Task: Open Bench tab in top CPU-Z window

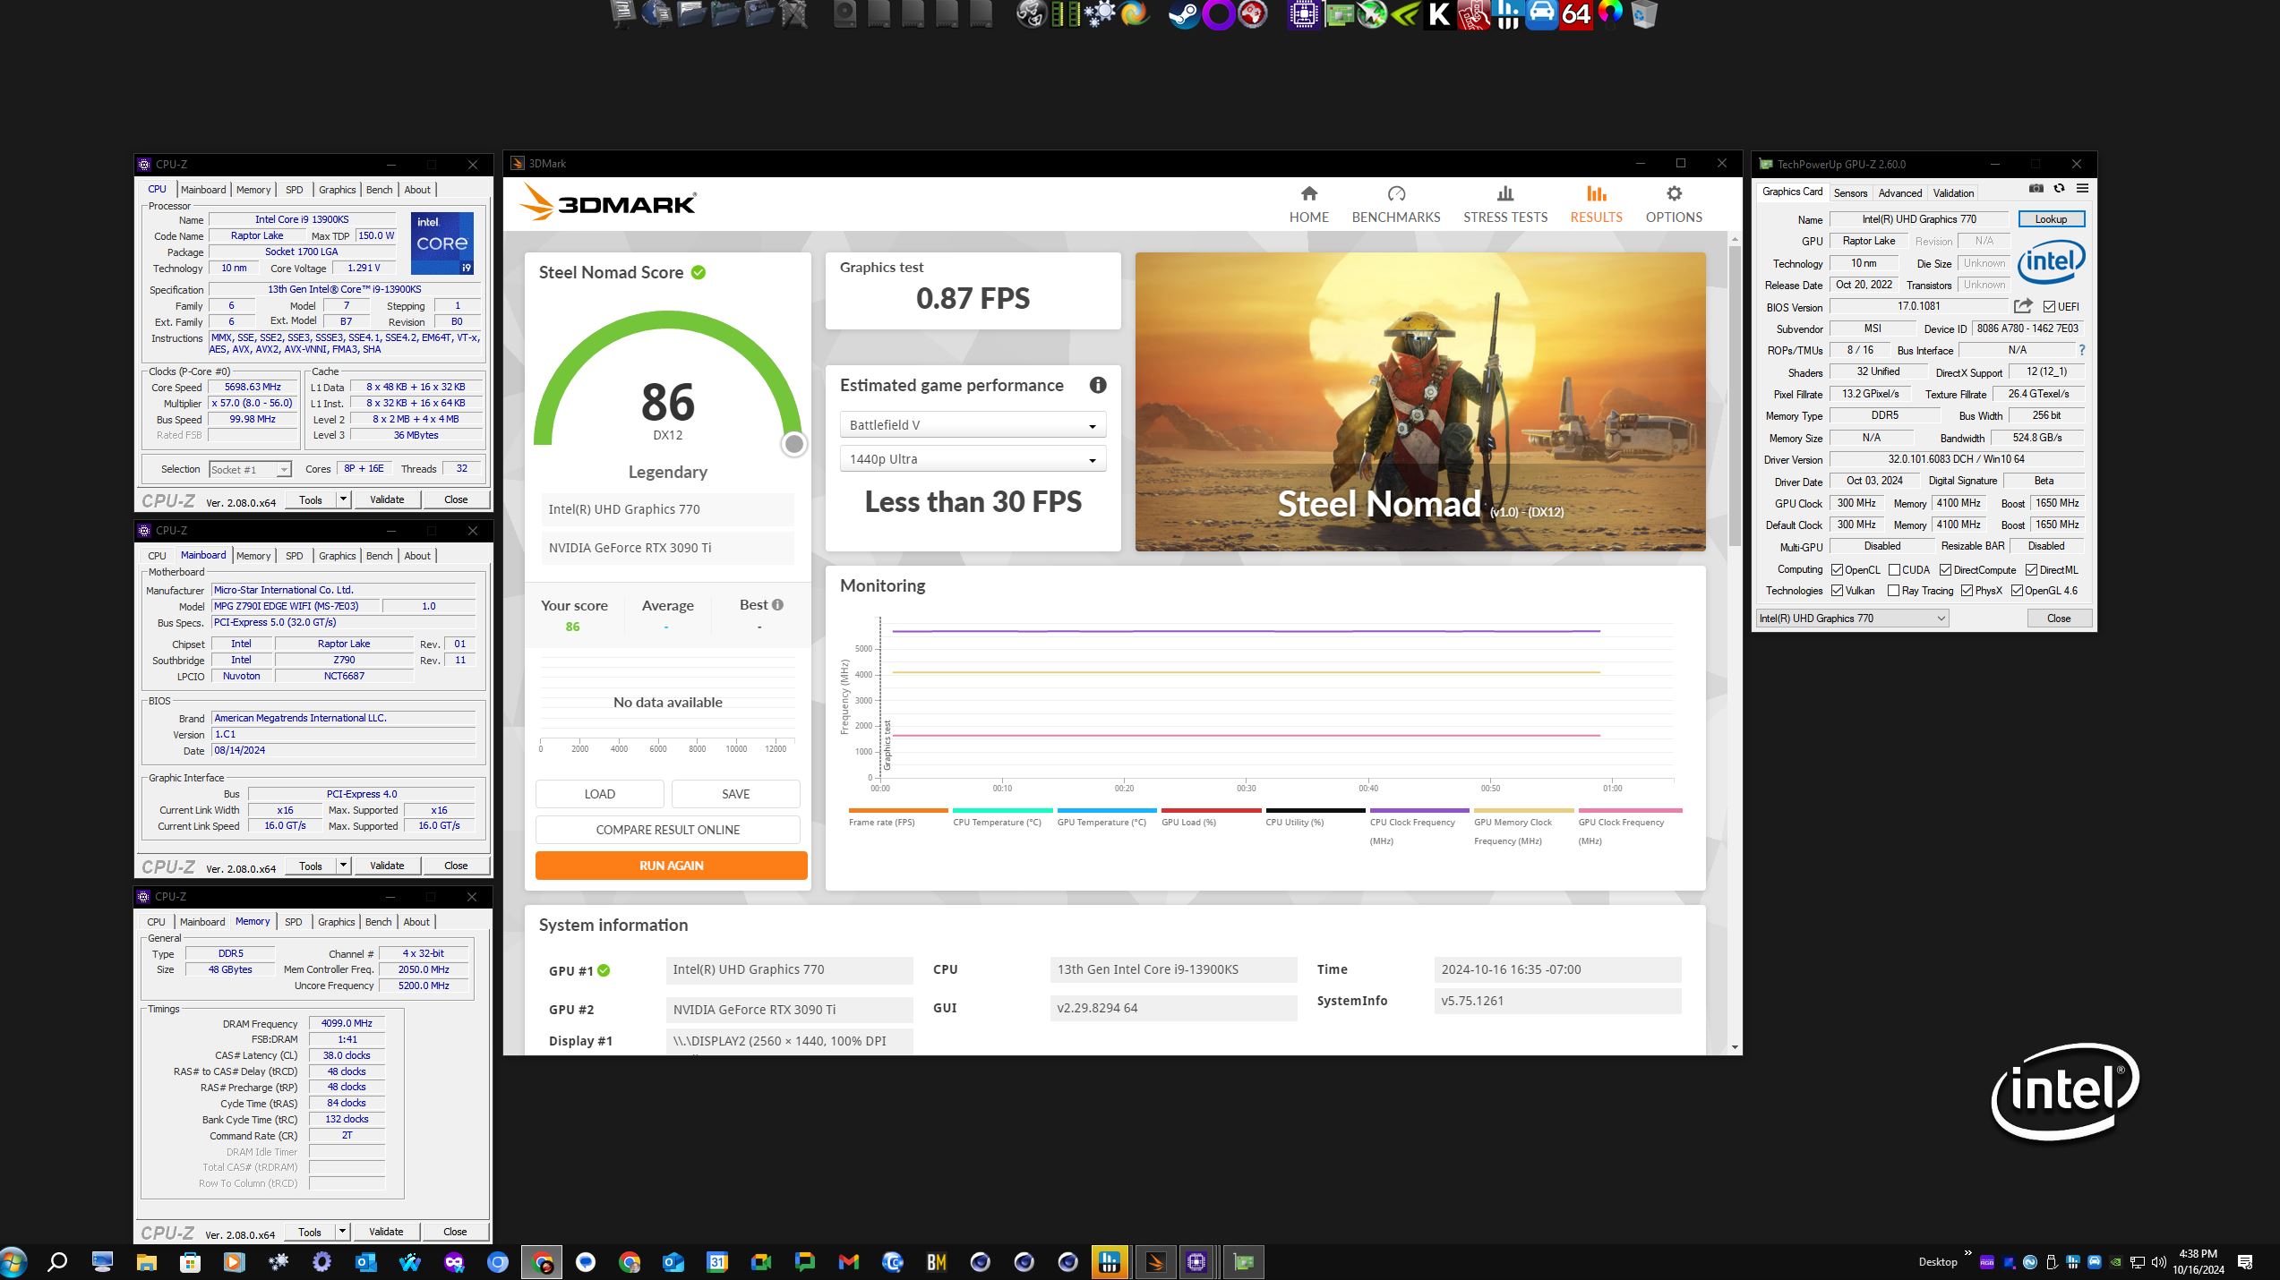Action: tap(379, 190)
